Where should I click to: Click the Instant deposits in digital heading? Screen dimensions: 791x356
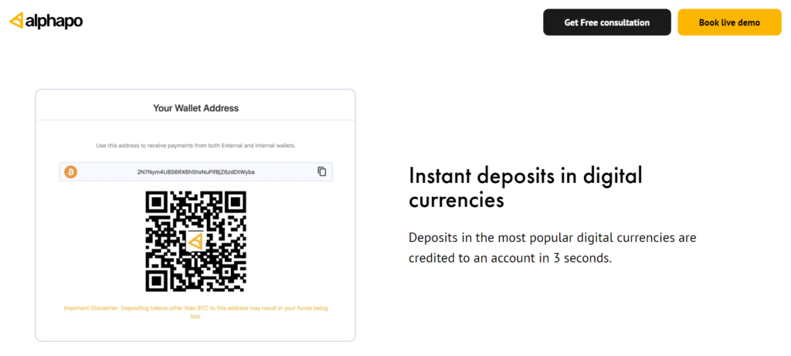[x=525, y=177]
